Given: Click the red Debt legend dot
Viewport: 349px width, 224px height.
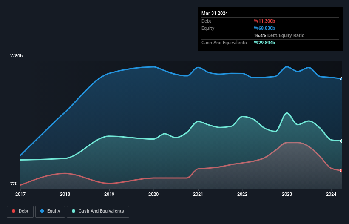Looking at the screenshot, I should [14, 211].
